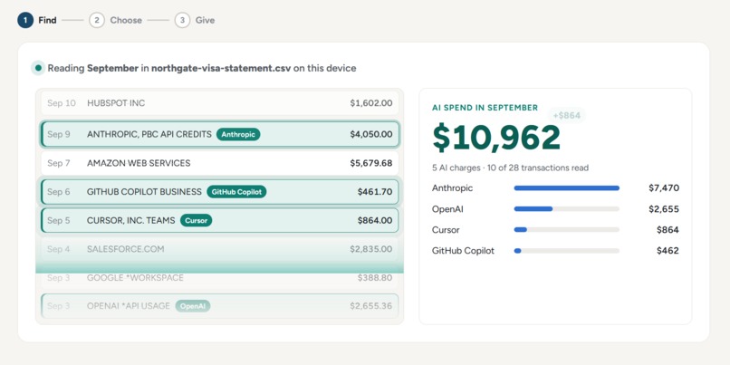Click the $462 GitHub Copilot total
The width and height of the screenshot is (730, 365).
[668, 251]
